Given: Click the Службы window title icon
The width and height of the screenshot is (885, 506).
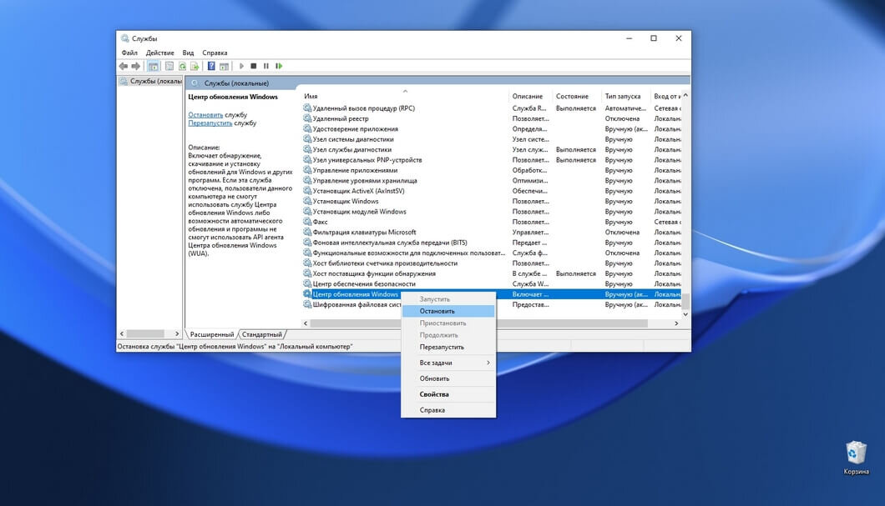Looking at the screenshot, I should point(124,38).
